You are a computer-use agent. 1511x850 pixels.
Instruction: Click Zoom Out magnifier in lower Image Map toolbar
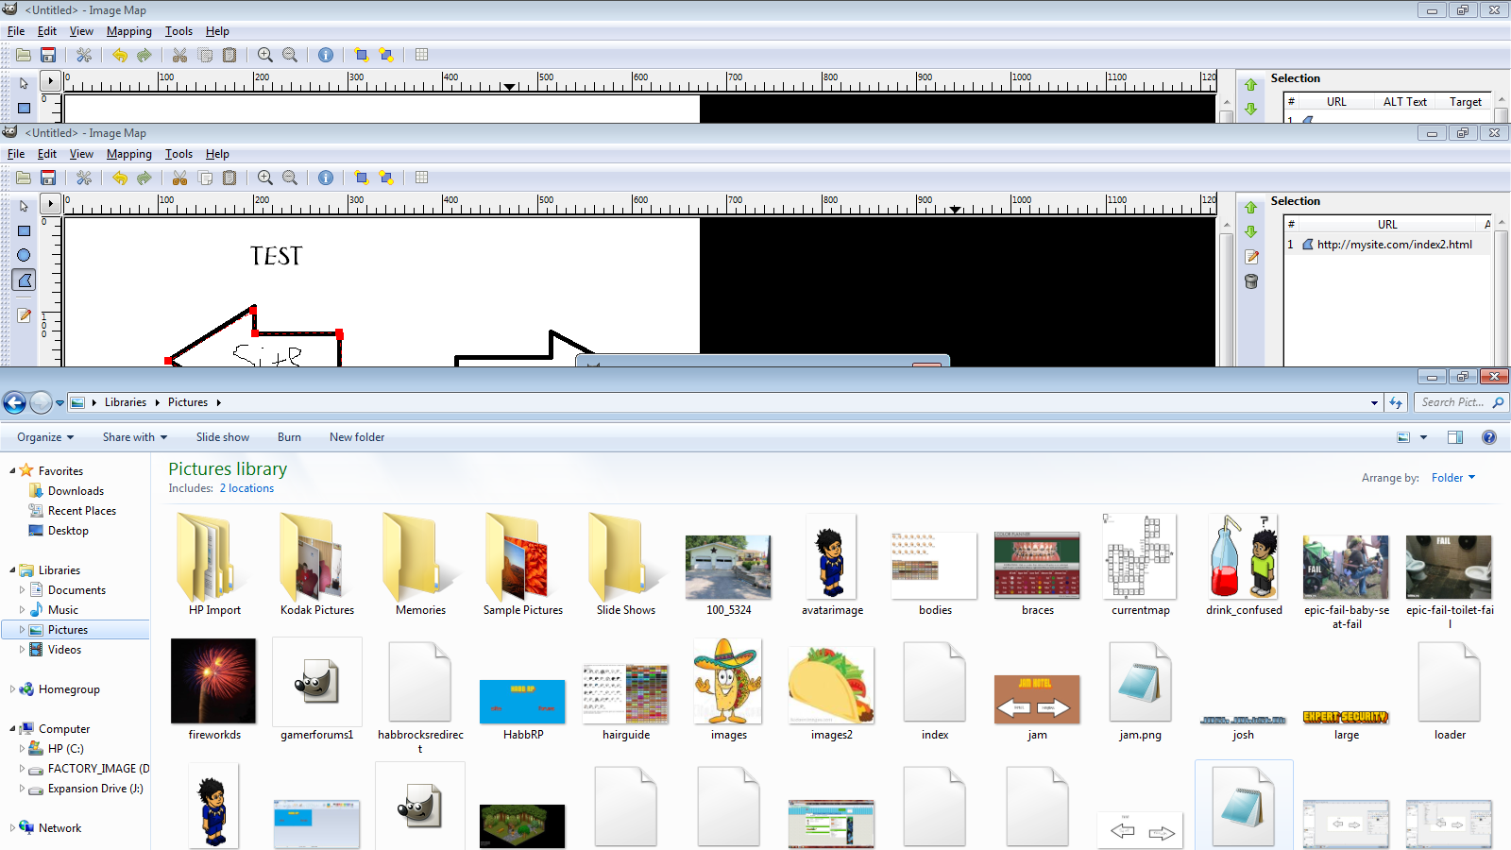click(x=290, y=178)
